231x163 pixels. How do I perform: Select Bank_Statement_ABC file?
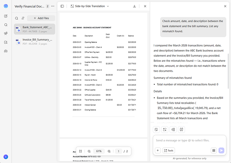(35, 29)
